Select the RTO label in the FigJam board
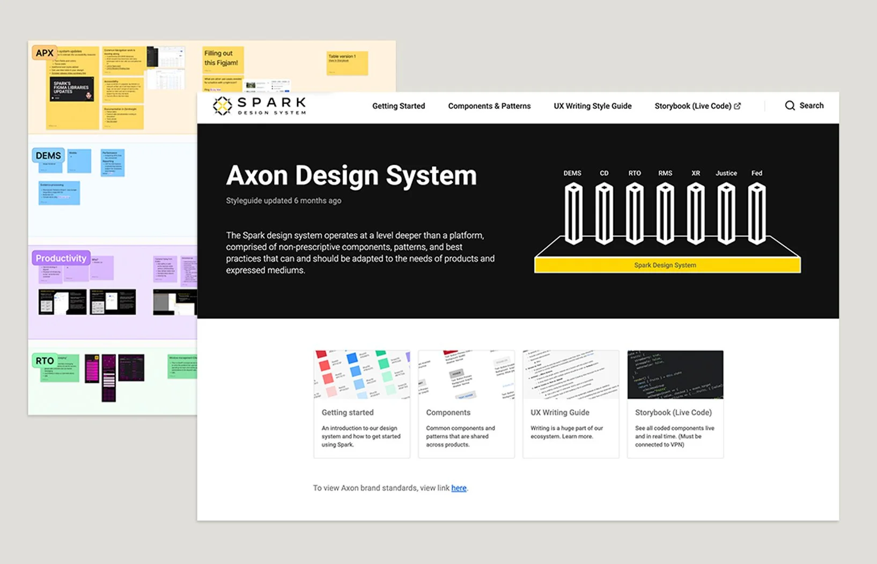 [45, 361]
